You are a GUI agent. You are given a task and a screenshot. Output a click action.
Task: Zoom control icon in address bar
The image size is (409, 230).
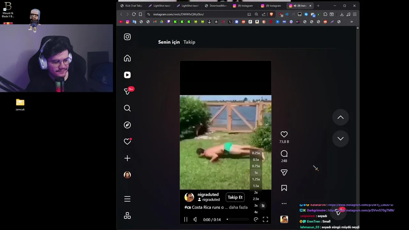pyautogui.click(x=256, y=14)
